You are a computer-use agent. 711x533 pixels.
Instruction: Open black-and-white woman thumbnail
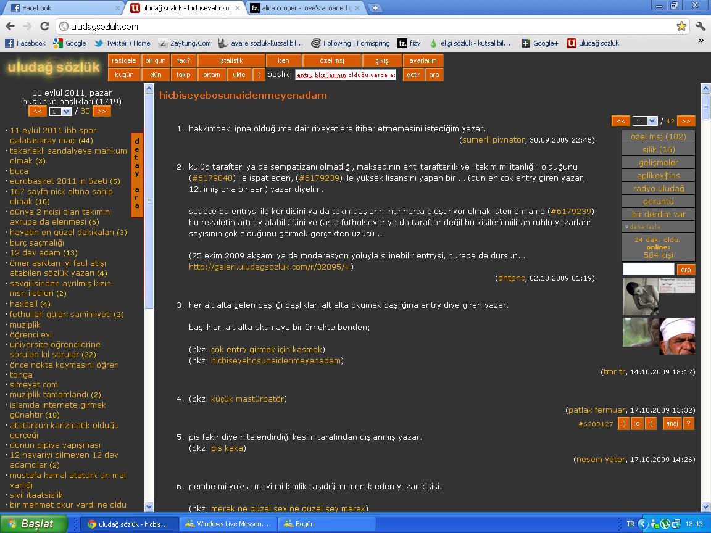coord(640,296)
